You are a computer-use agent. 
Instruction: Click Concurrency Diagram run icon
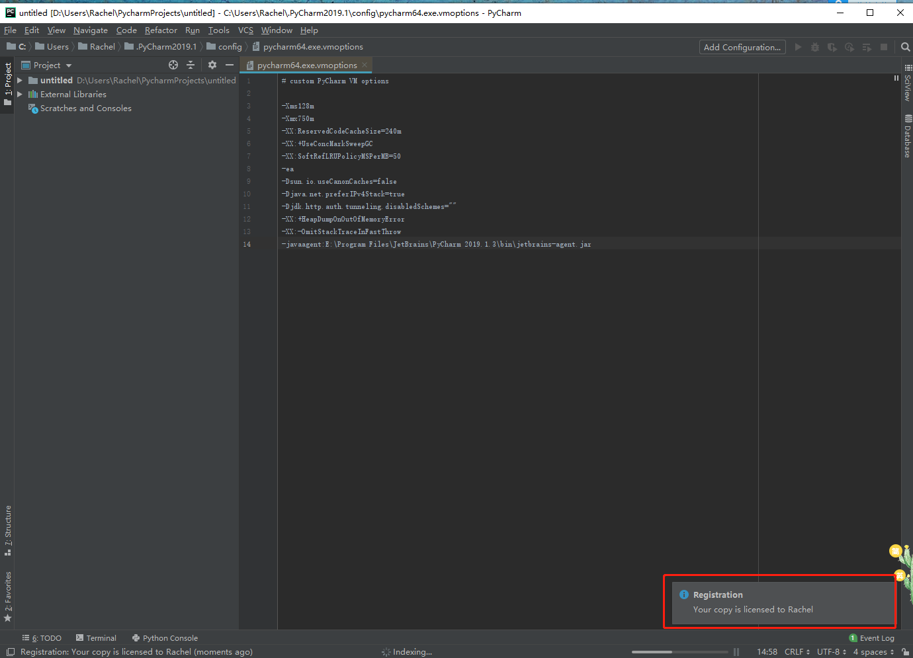click(x=867, y=47)
